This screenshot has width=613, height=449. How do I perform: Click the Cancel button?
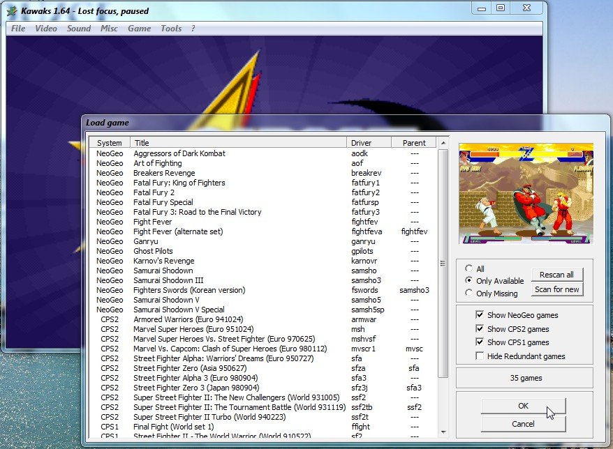point(523,424)
